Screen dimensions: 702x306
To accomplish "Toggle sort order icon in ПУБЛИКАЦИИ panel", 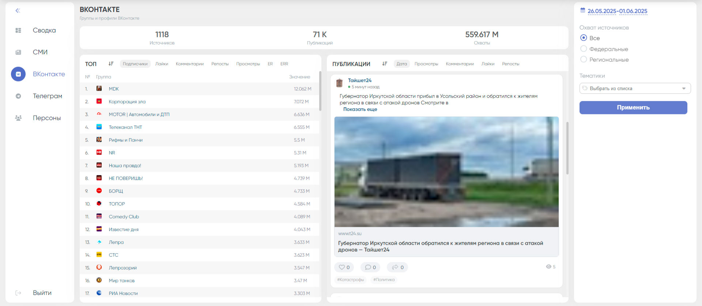I will (385, 64).
